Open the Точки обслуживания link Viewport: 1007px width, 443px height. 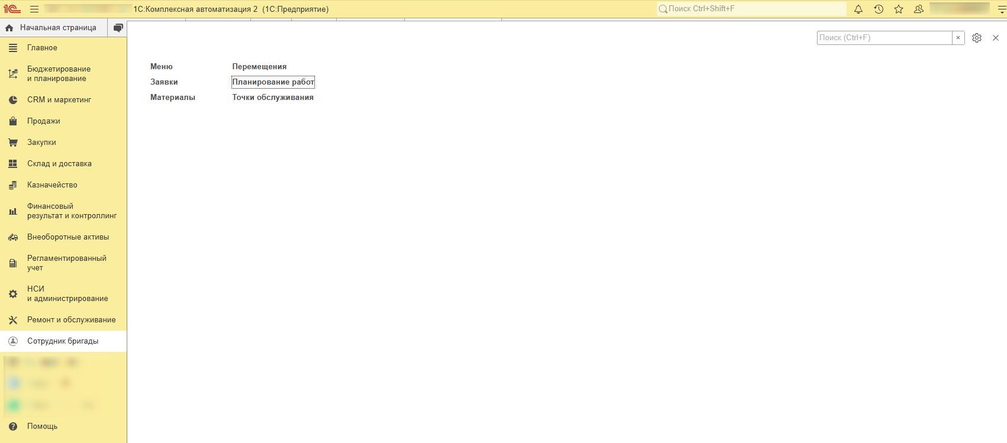click(x=273, y=98)
